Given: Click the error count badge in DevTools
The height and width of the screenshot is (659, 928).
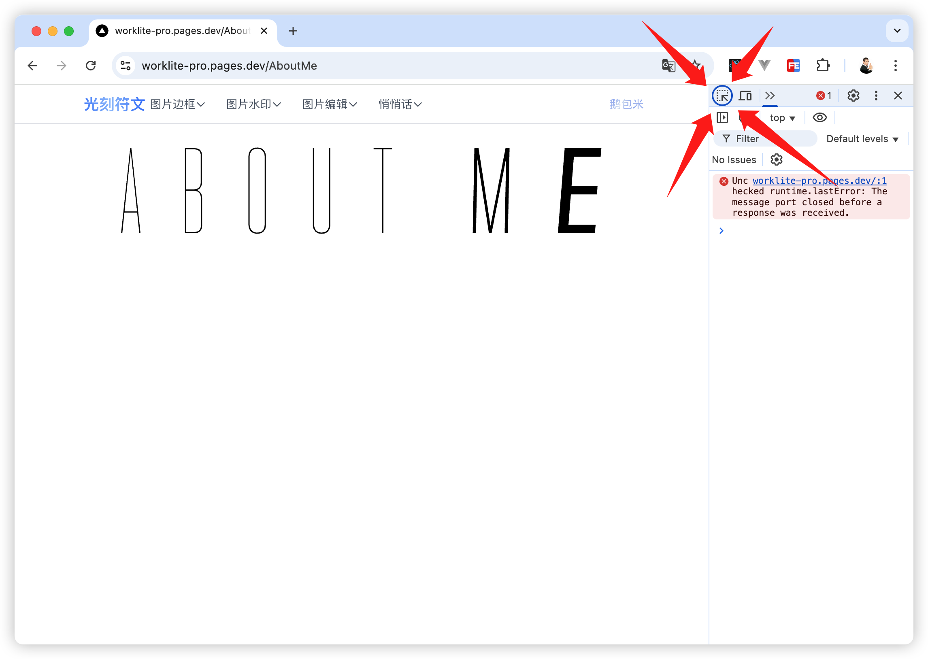Looking at the screenshot, I should click(823, 96).
